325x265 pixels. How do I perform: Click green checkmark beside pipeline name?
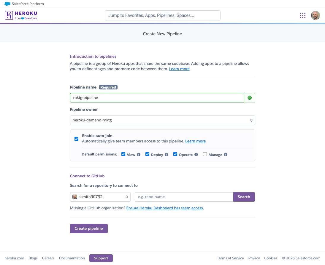[x=250, y=98]
